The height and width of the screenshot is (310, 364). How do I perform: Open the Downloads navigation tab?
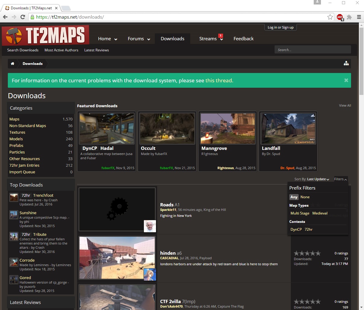coord(173,39)
